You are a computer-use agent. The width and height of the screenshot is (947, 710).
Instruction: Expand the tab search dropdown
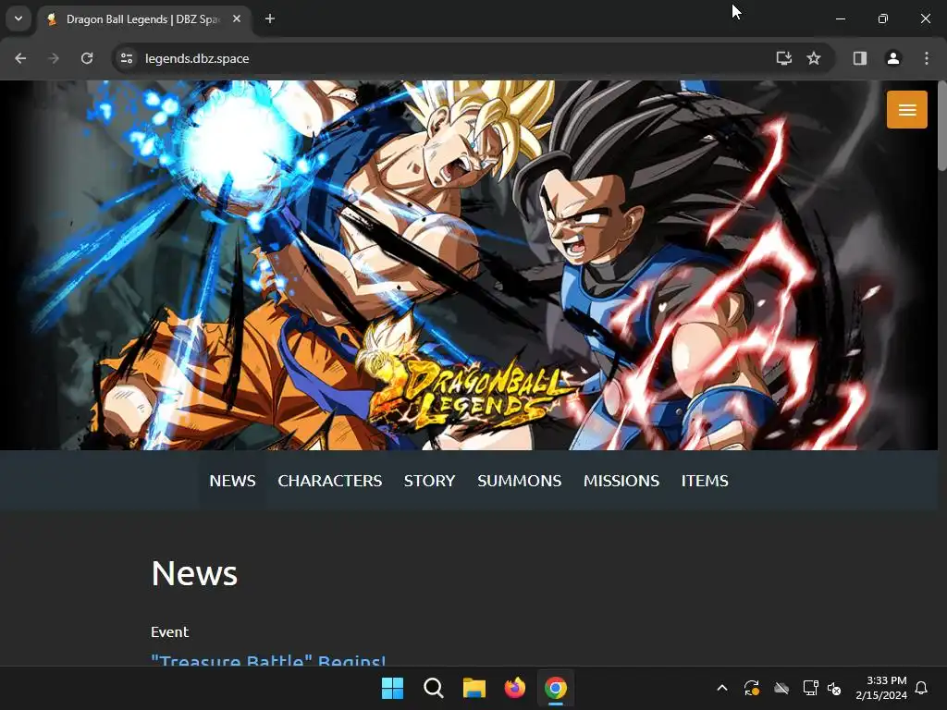pos(18,18)
